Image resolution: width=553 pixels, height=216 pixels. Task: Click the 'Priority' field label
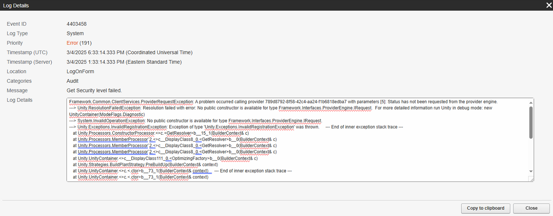click(x=15, y=43)
